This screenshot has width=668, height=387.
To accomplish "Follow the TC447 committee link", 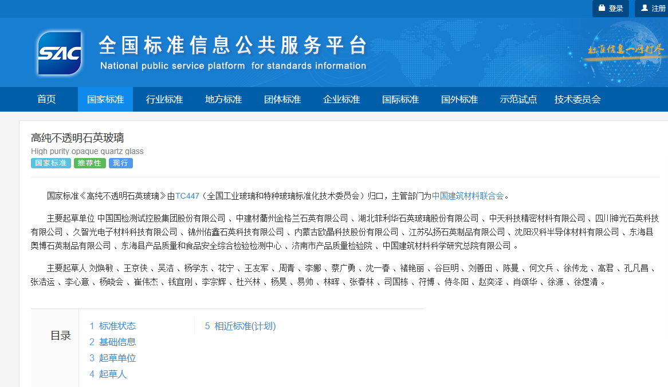I will 187,196.
